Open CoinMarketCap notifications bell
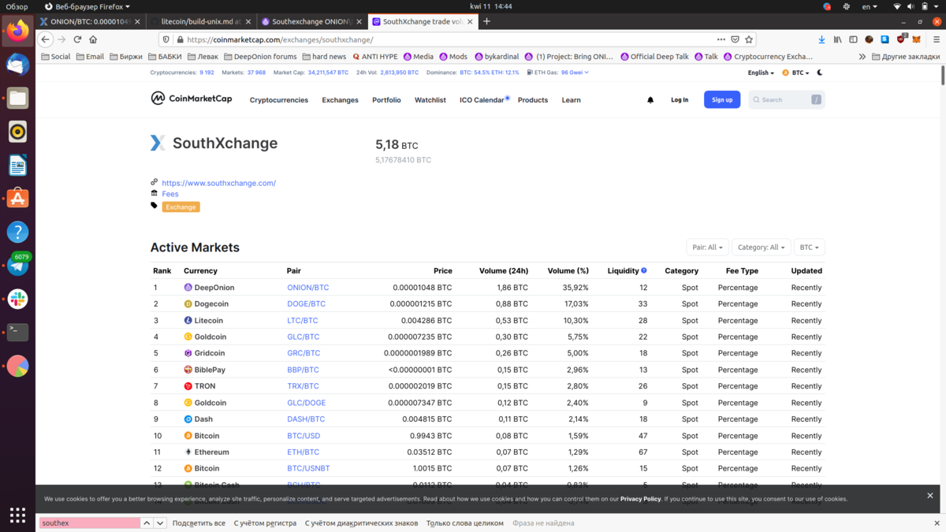 click(650, 100)
